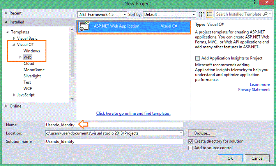Open search options dropdown arrow
276x166 pixels.
[270, 14]
